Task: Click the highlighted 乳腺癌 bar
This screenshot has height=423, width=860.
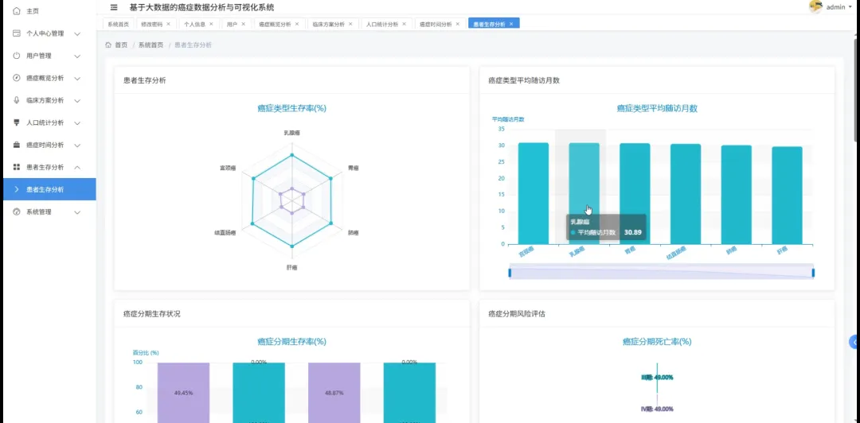Action: coord(584,193)
